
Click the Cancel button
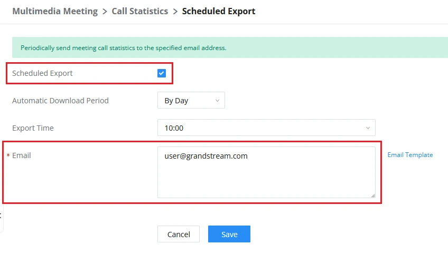pos(178,234)
